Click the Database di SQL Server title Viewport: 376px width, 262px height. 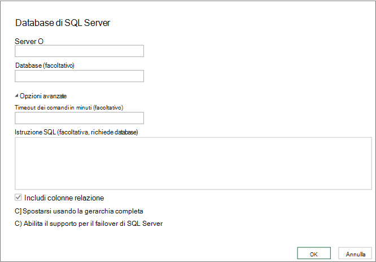click(63, 23)
